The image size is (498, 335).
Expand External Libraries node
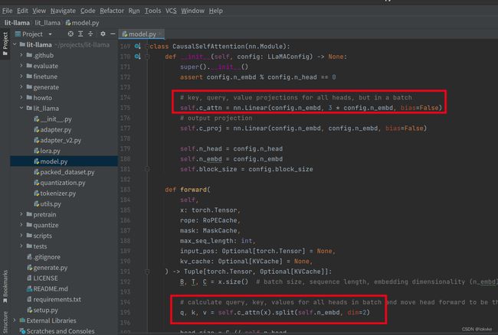15,320
